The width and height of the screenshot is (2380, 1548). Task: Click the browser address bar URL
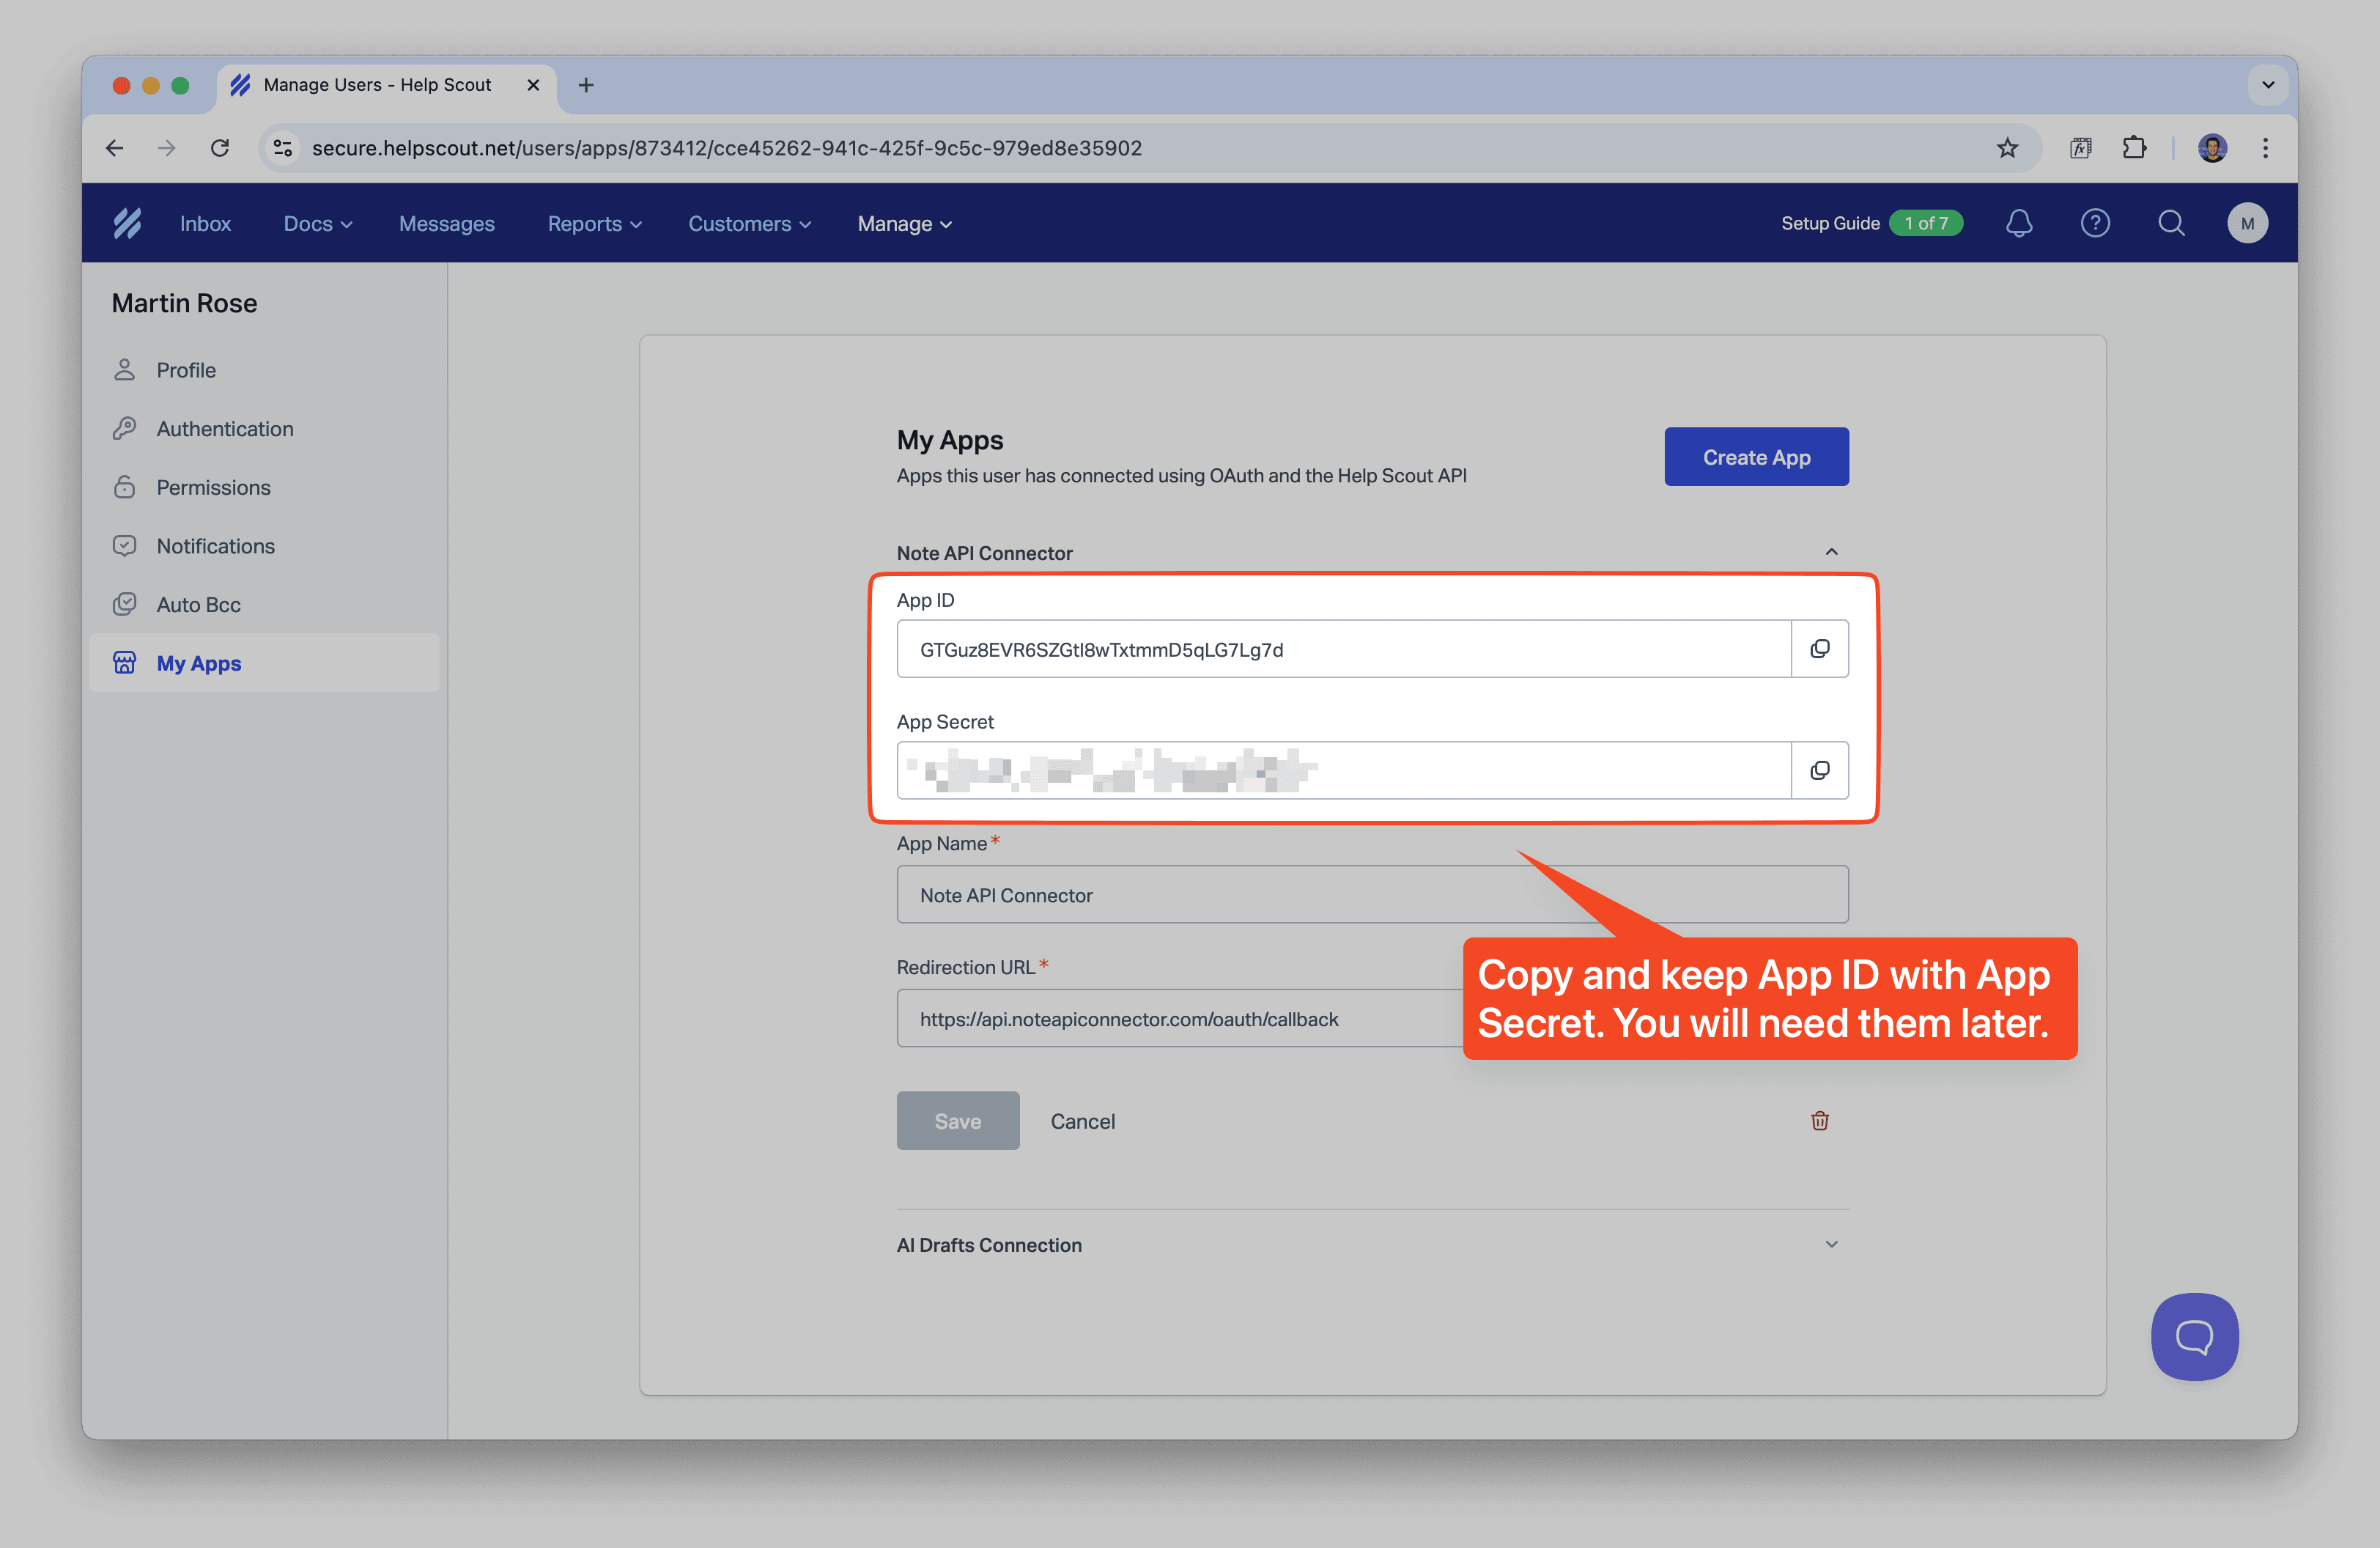tap(726, 148)
